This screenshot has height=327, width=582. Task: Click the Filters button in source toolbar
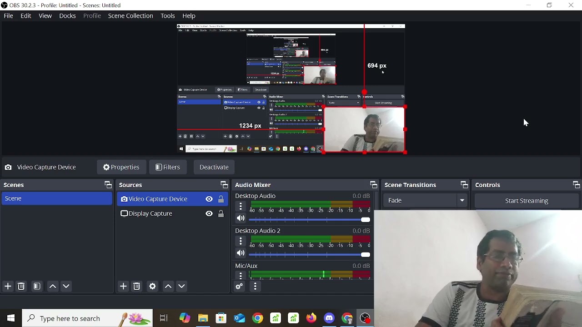(168, 167)
